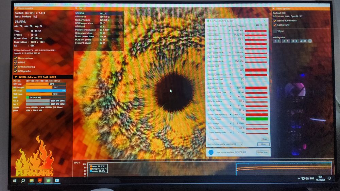340x191 pixels.
Task: Open Memory Clock sensor dropdown
Action: coord(230,35)
